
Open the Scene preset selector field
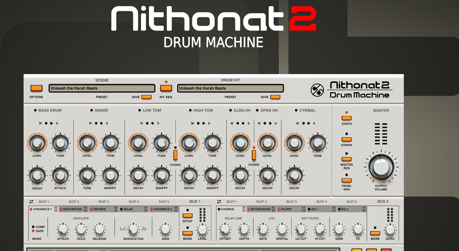point(102,88)
